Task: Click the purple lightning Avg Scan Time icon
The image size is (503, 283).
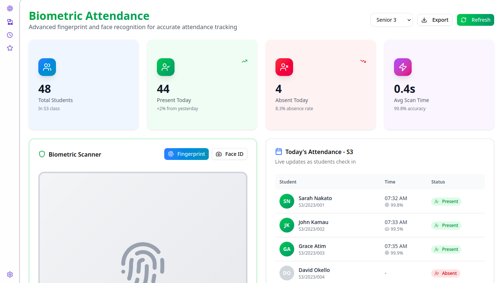Action: (403, 67)
